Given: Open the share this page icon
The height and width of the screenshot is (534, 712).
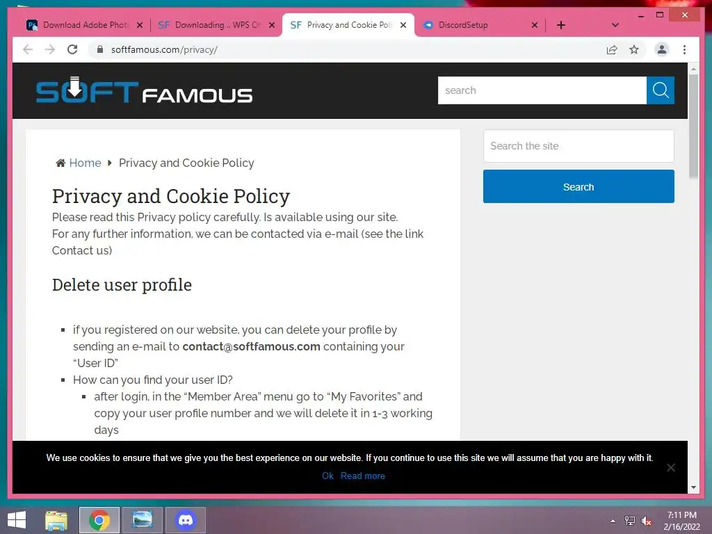Looking at the screenshot, I should click(x=612, y=49).
